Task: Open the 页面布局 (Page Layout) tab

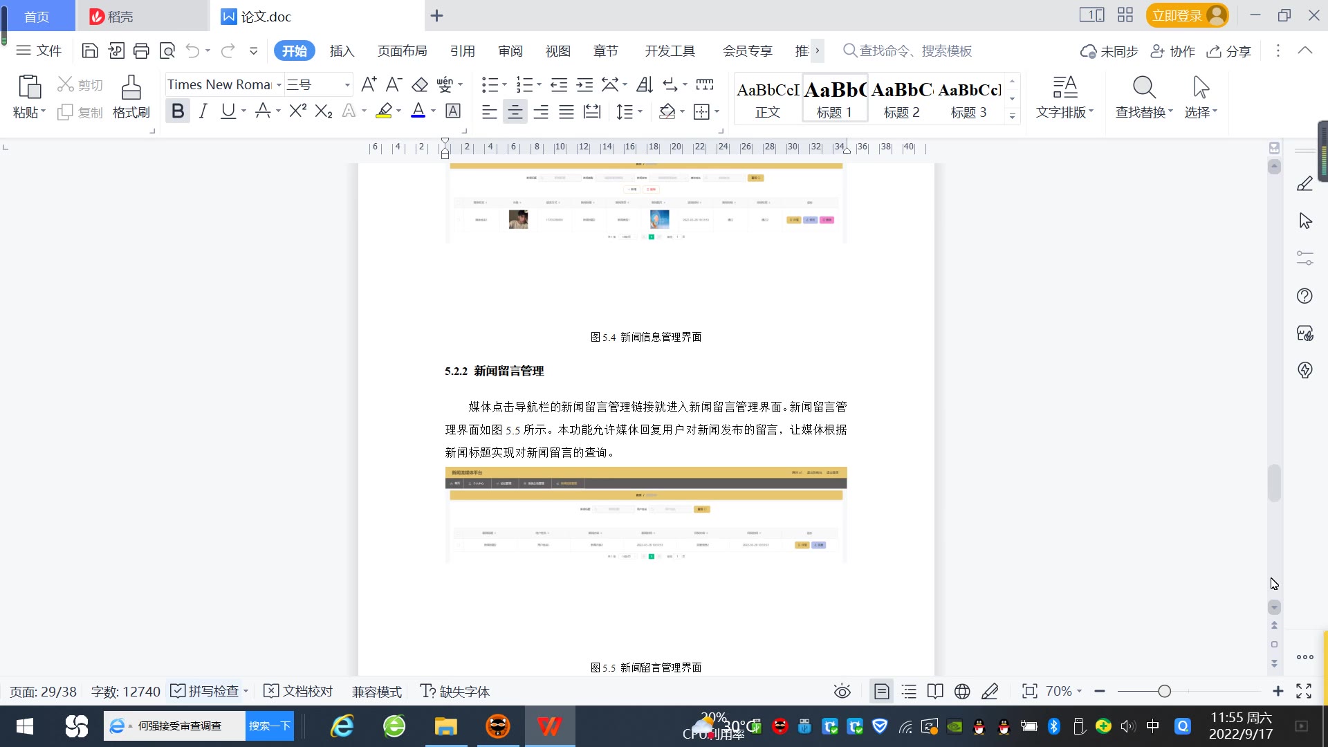Action: point(402,51)
